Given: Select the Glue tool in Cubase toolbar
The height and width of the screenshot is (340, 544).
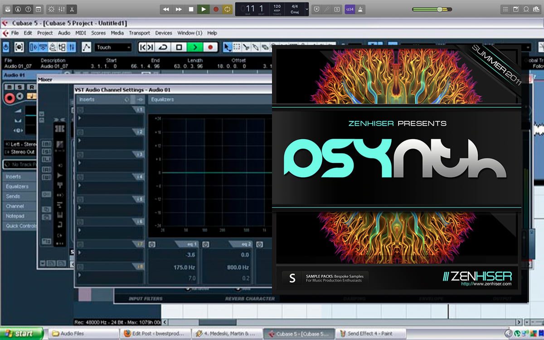Looking at the screenshot, I should pos(255,47).
